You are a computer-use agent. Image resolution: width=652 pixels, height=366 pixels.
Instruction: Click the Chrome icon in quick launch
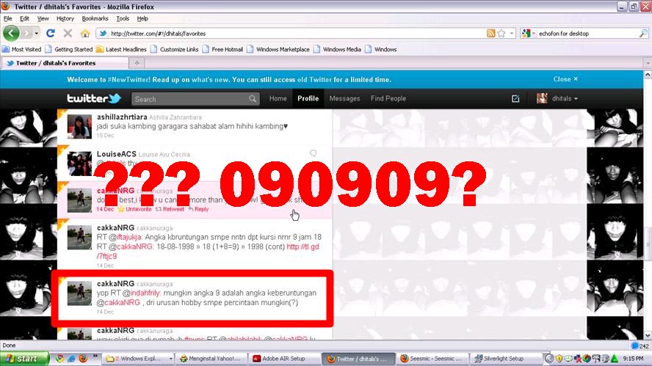(x=59, y=358)
